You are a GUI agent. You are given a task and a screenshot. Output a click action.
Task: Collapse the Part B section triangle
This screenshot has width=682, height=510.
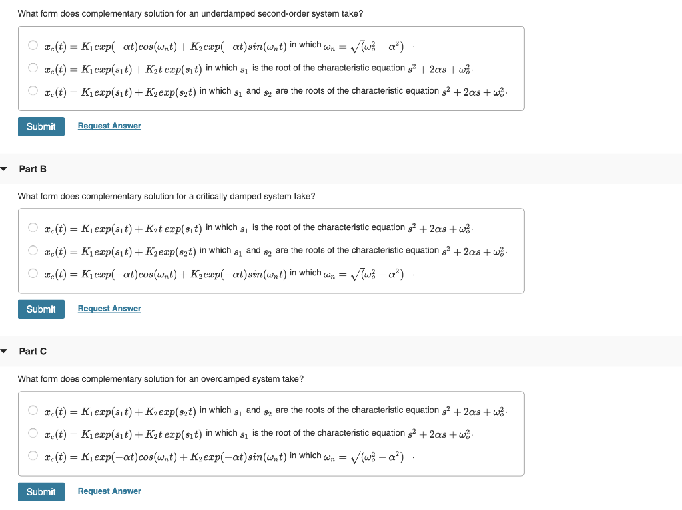point(4,169)
